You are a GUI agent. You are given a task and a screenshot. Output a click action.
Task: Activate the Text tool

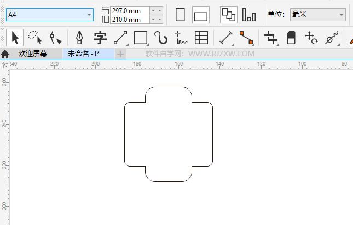100,38
